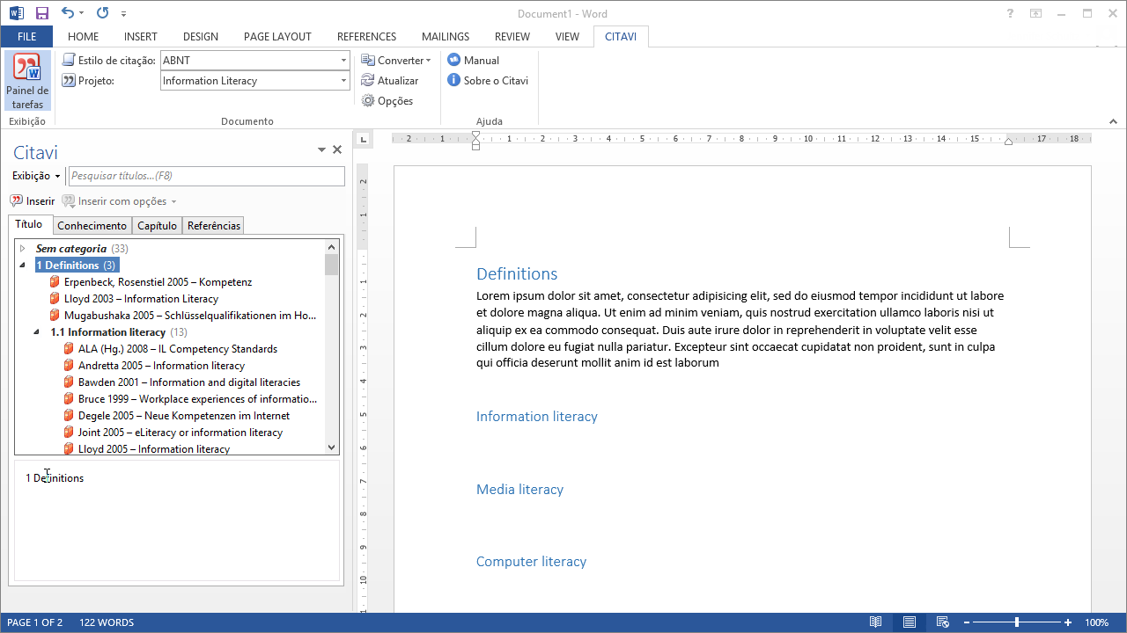Switch to Print Layout view
This screenshot has height=633, width=1127.
pyautogui.click(x=909, y=622)
